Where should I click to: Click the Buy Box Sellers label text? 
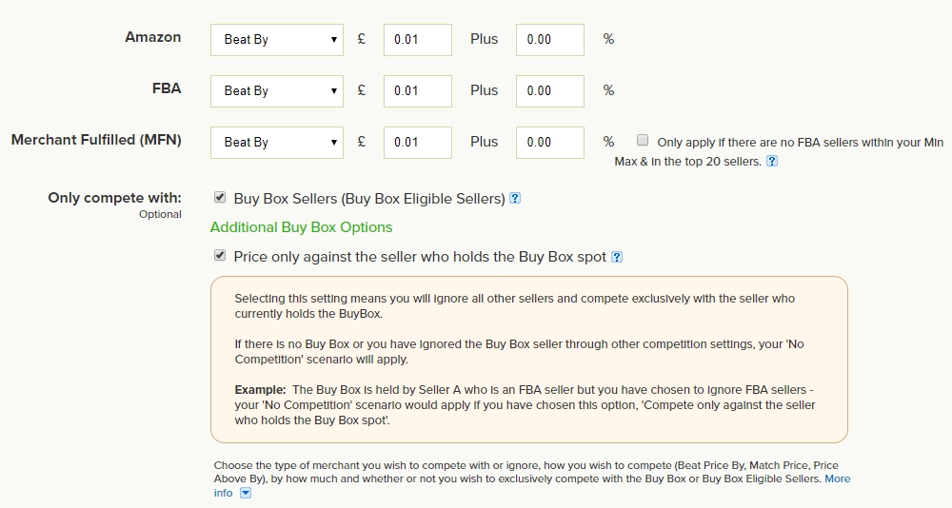pos(368,199)
